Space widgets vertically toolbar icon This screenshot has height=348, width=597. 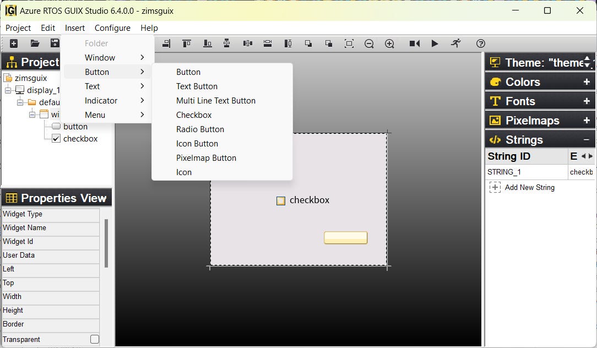(226, 44)
